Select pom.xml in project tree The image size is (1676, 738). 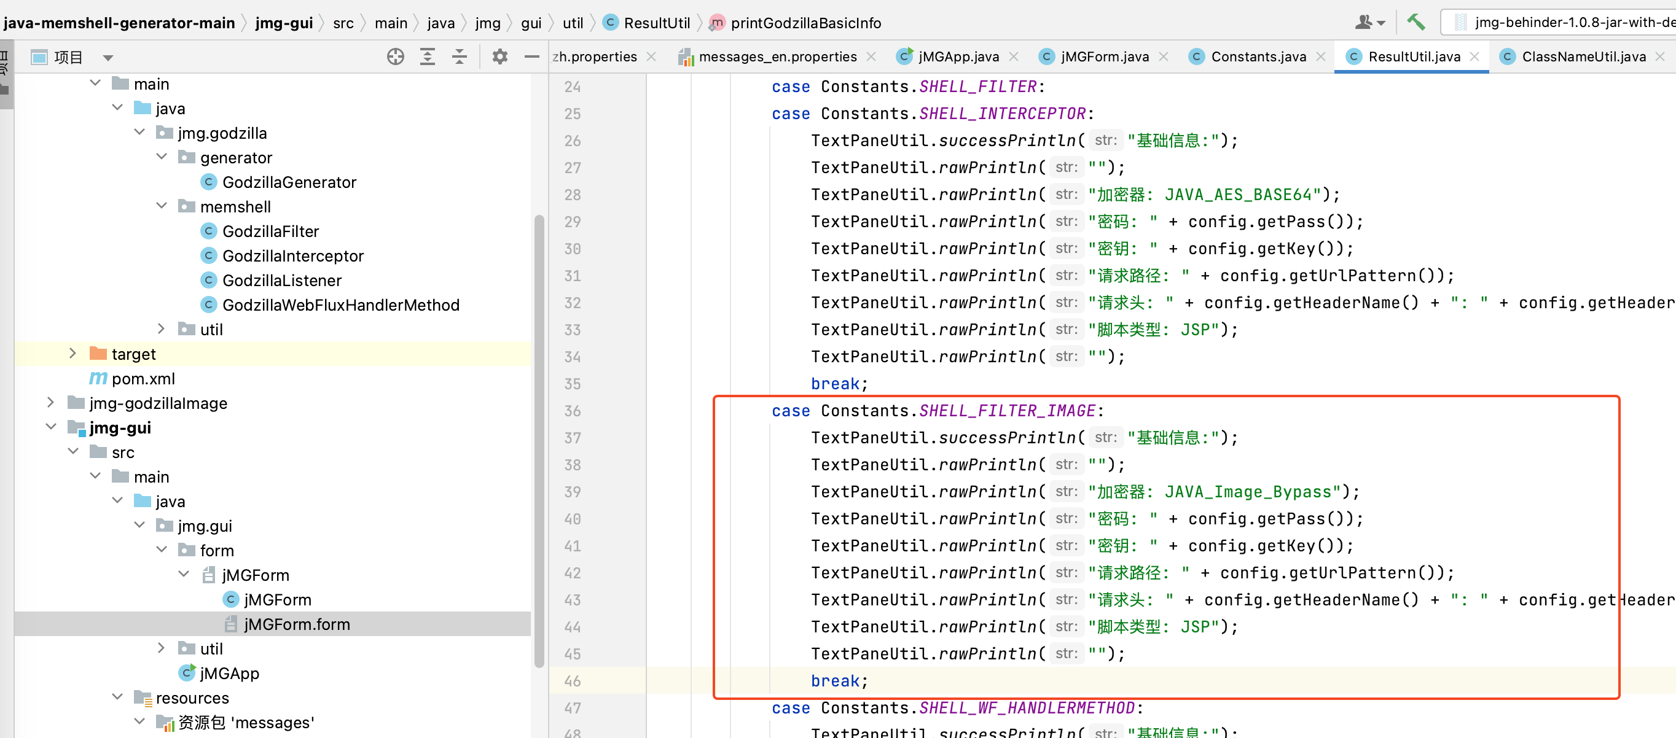[143, 378]
